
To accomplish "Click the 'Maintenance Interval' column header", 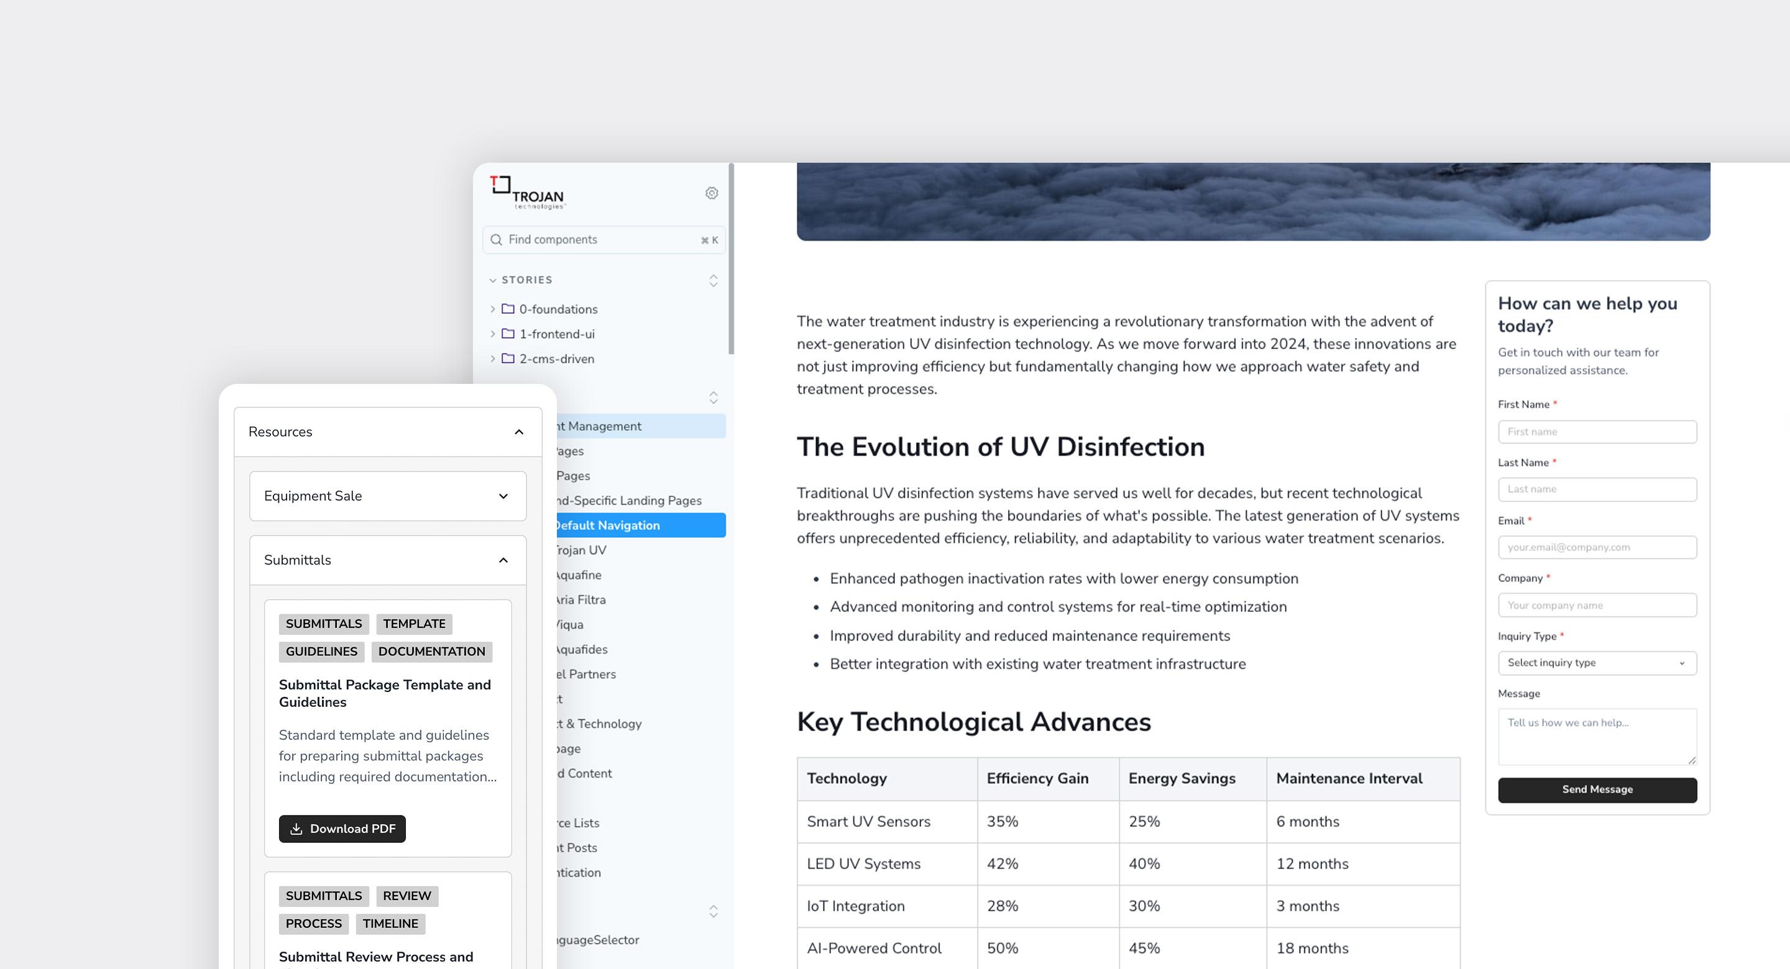I will click(x=1364, y=779).
